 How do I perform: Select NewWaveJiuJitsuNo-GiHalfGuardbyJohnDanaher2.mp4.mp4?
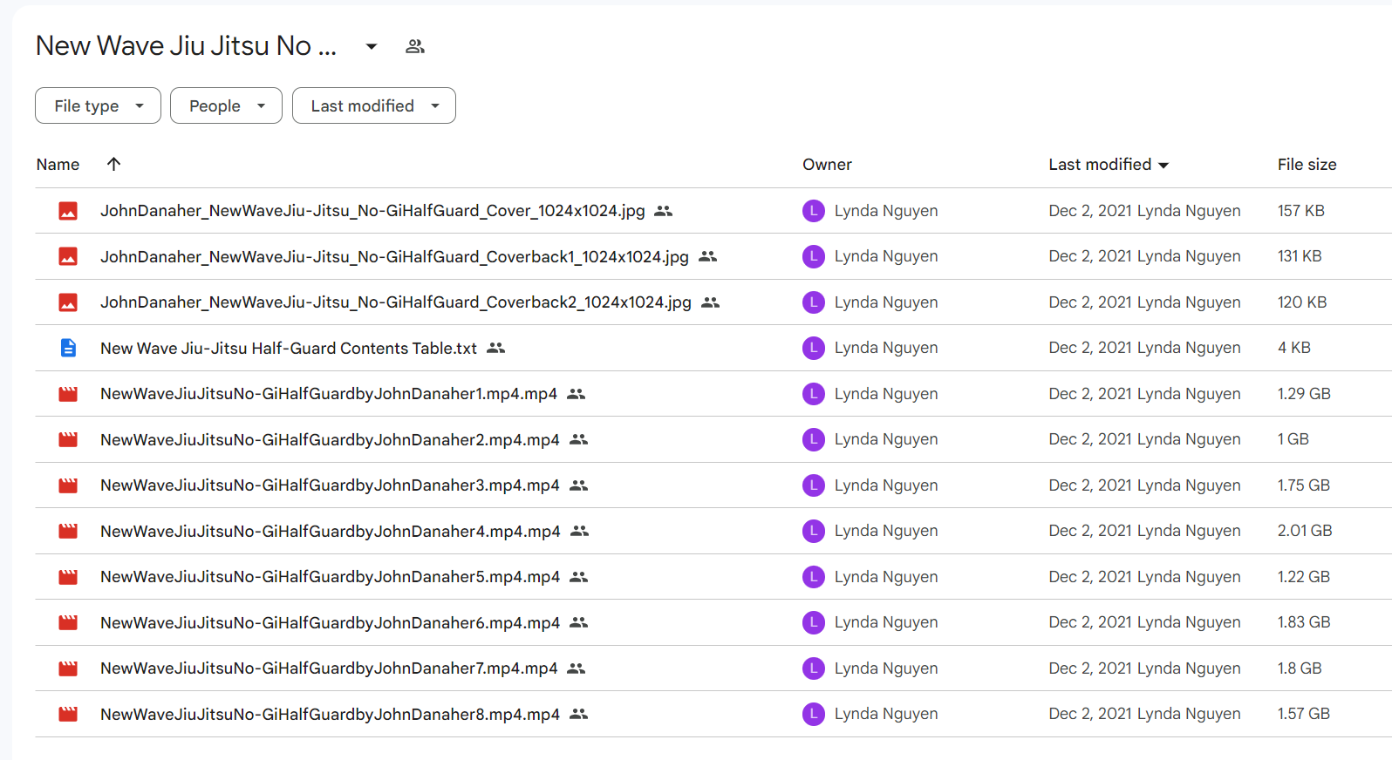point(330,439)
